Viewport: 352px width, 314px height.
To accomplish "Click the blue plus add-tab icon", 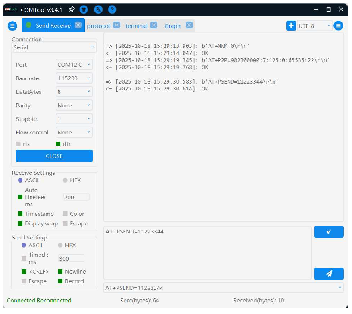I will (x=291, y=26).
